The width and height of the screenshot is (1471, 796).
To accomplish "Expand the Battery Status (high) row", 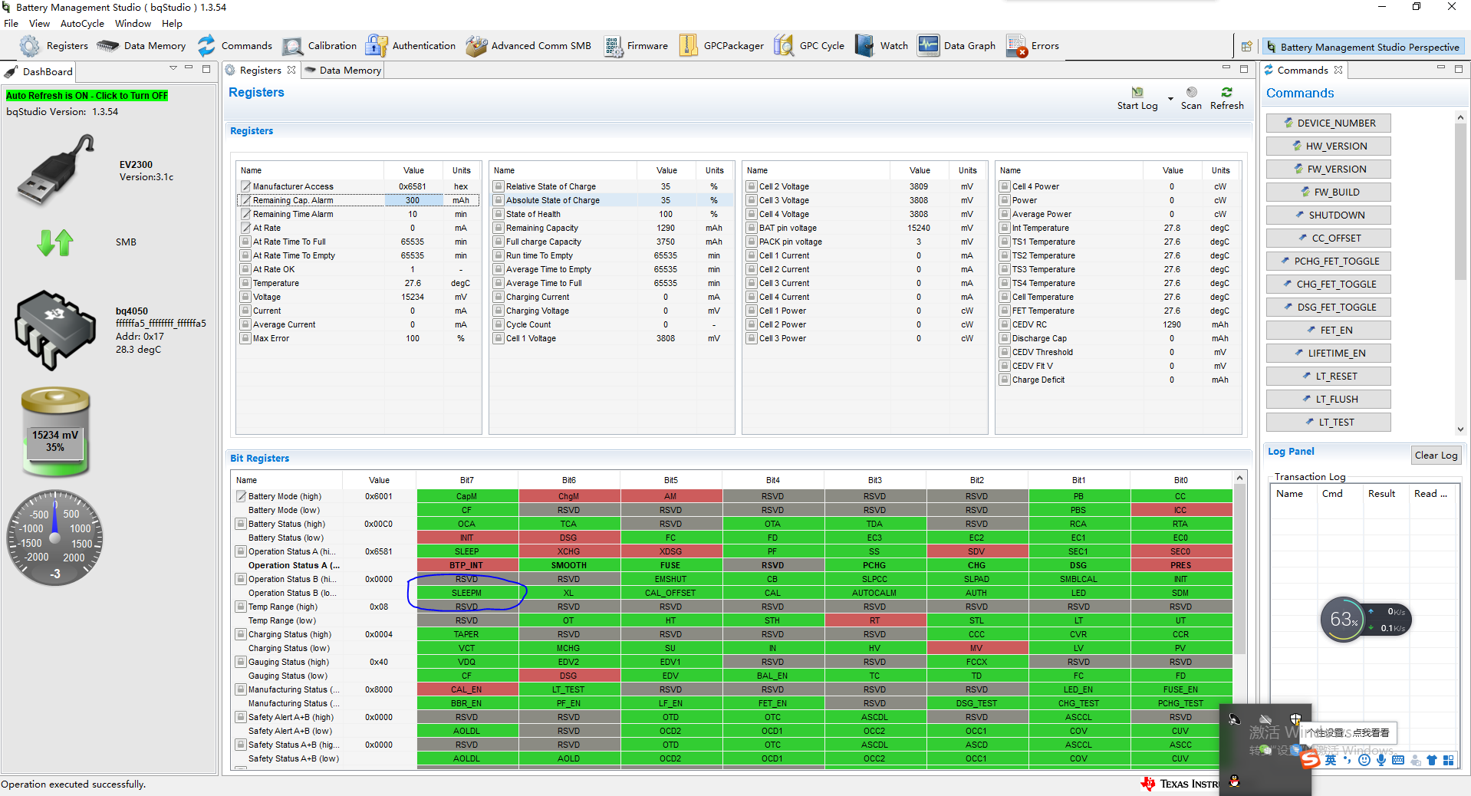I will tap(241, 524).
